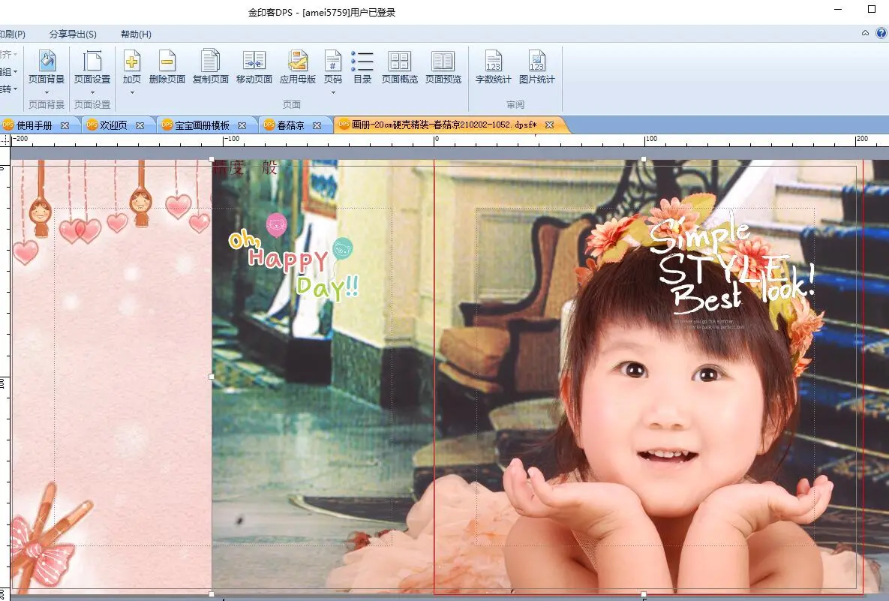Screen dimensions: 889x601
Task: Apply master via 应用母版 icon
Action: tap(297, 66)
